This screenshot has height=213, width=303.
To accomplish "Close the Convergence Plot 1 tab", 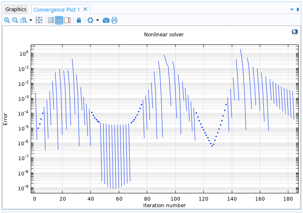I will [x=85, y=9].
